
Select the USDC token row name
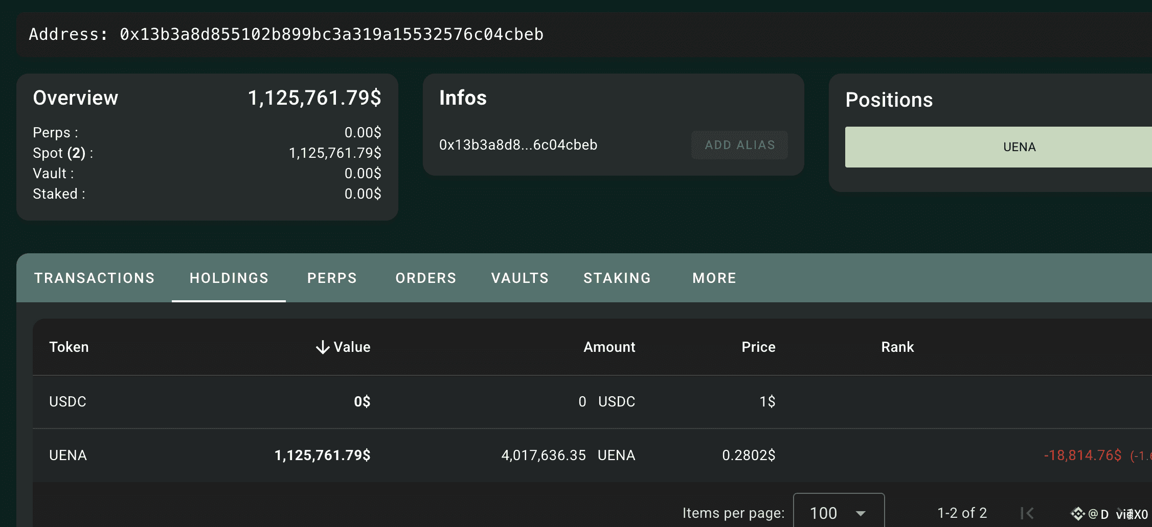[x=67, y=402]
